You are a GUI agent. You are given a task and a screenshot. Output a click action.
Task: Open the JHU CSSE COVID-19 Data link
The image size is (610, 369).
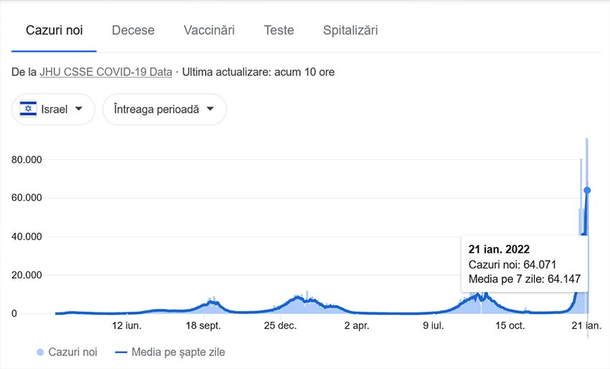pos(105,72)
